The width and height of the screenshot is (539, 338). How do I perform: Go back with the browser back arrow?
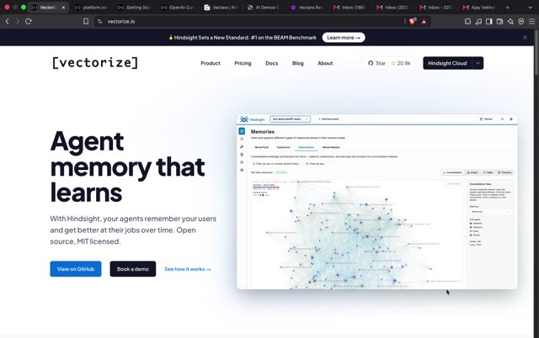(8, 21)
